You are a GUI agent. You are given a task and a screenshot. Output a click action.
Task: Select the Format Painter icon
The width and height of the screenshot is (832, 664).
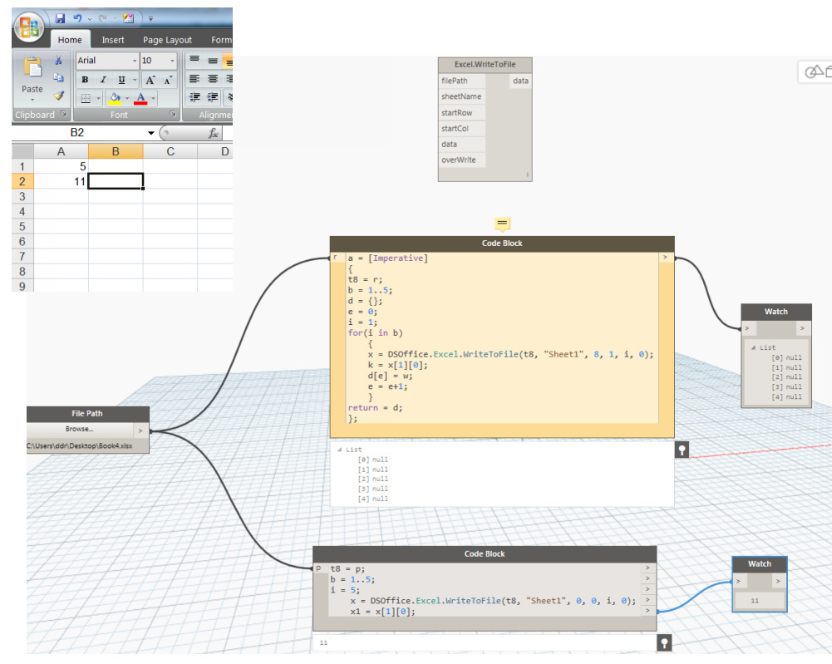(57, 93)
